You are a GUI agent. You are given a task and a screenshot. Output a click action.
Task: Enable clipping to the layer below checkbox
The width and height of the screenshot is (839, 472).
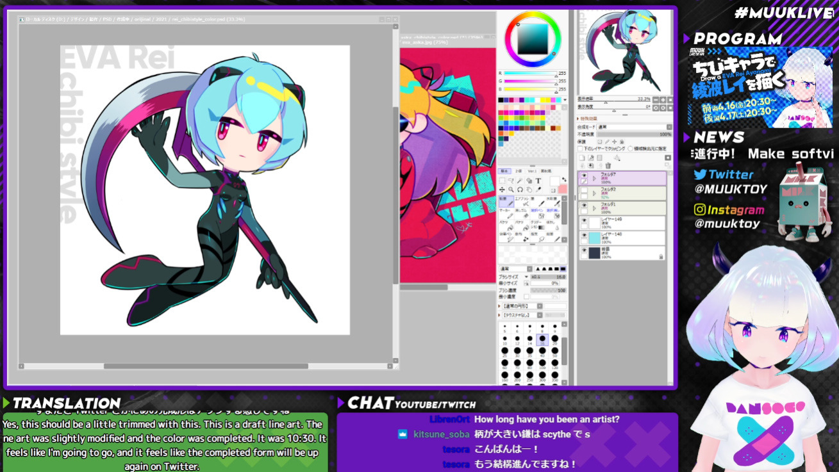[x=580, y=149]
